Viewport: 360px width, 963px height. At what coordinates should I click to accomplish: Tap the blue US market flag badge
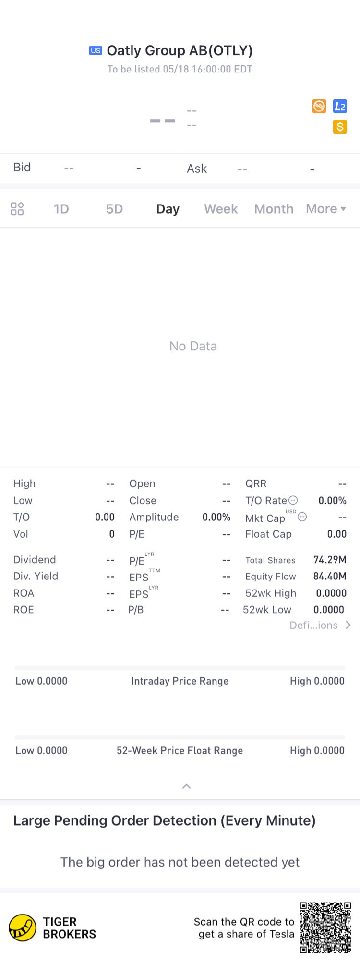96,50
